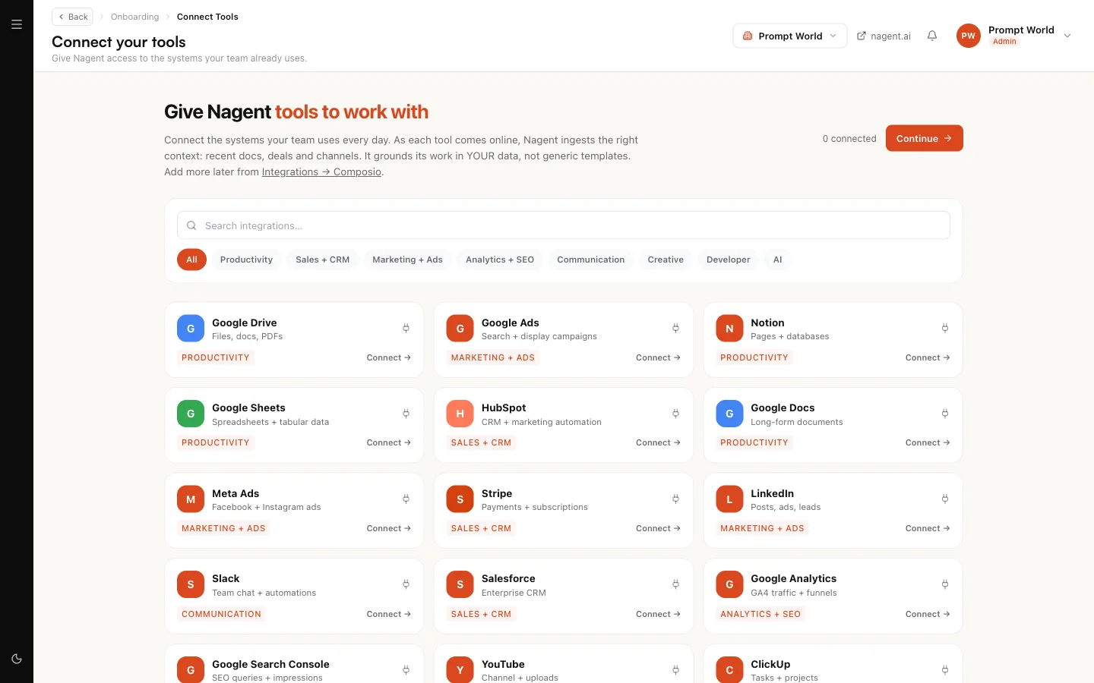Click the ClickUp logo icon
This screenshot has height=683, width=1094.
pos(729,669)
